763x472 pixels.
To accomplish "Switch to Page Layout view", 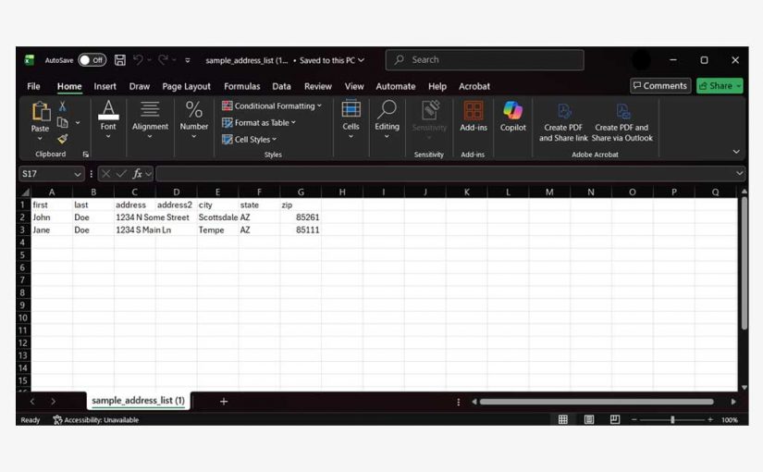I will [589, 419].
